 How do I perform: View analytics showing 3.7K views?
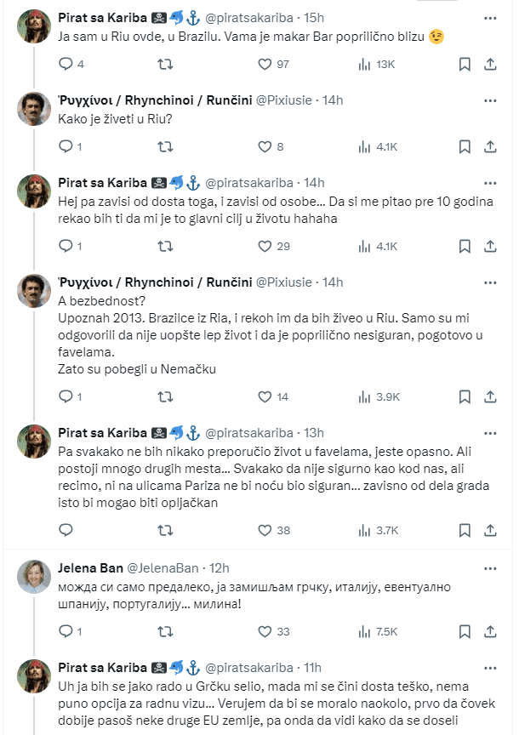[378, 530]
